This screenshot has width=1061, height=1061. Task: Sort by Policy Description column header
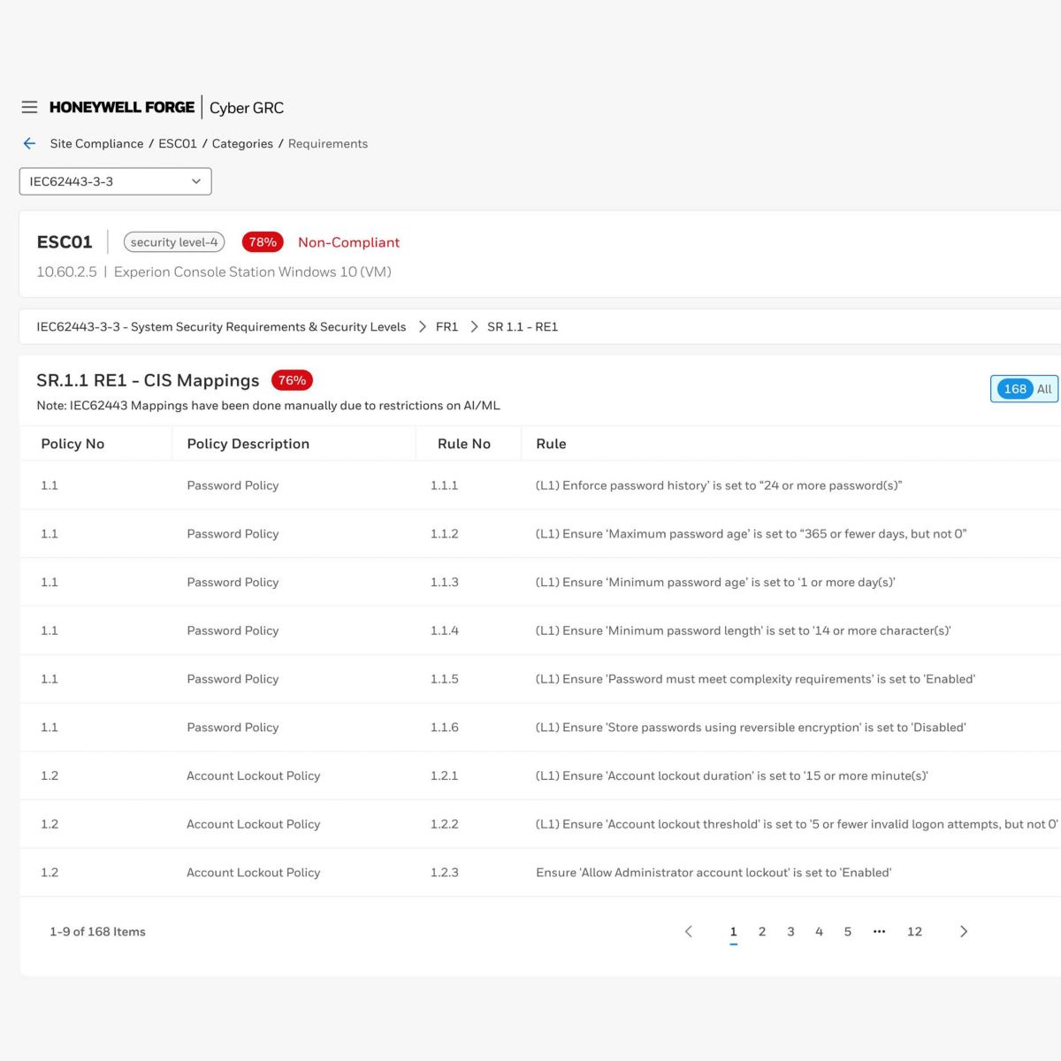pos(248,444)
